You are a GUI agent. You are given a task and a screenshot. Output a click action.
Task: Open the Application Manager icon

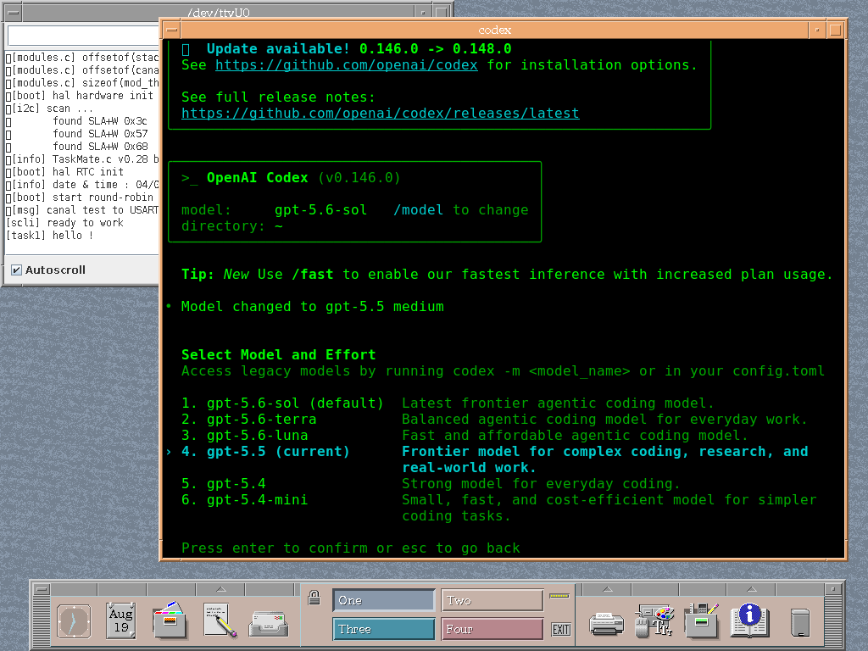pos(701,620)
